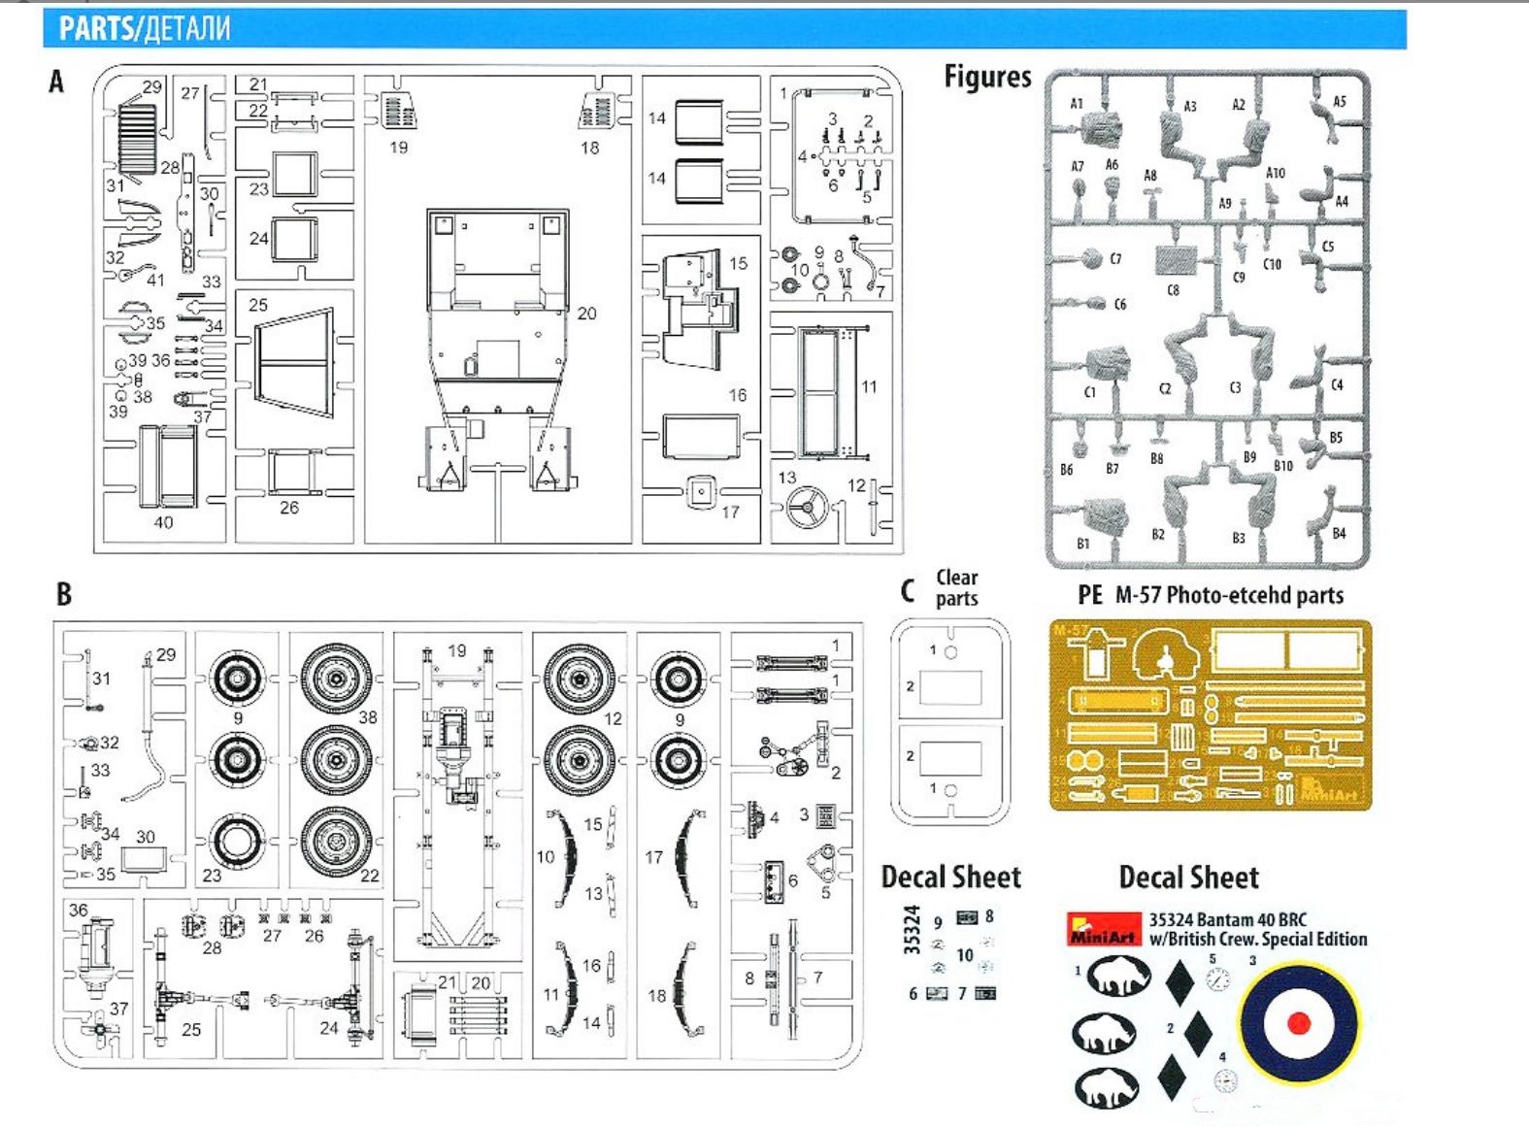Click the sprue A letter label
The width and height of the screenshot is (1529, 1127).
[x=56, y=82]
